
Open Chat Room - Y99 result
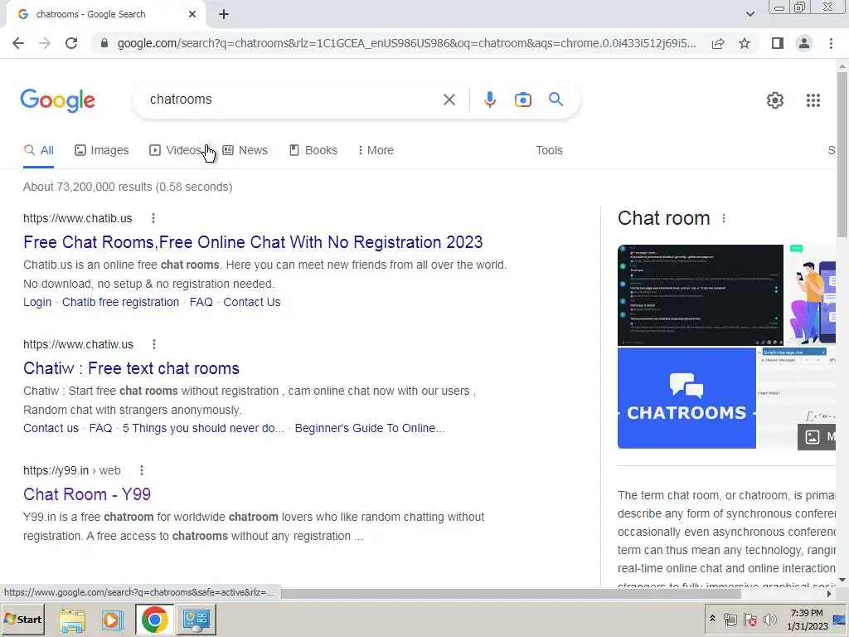point(86,494)
